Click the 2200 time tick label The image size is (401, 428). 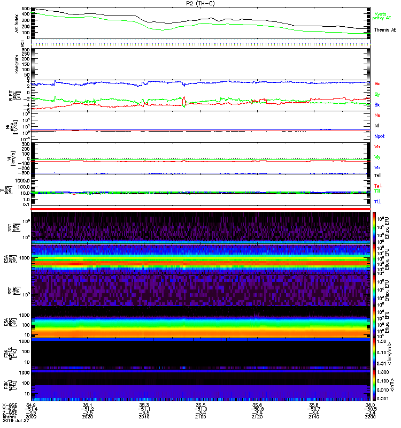coord(370,417)
